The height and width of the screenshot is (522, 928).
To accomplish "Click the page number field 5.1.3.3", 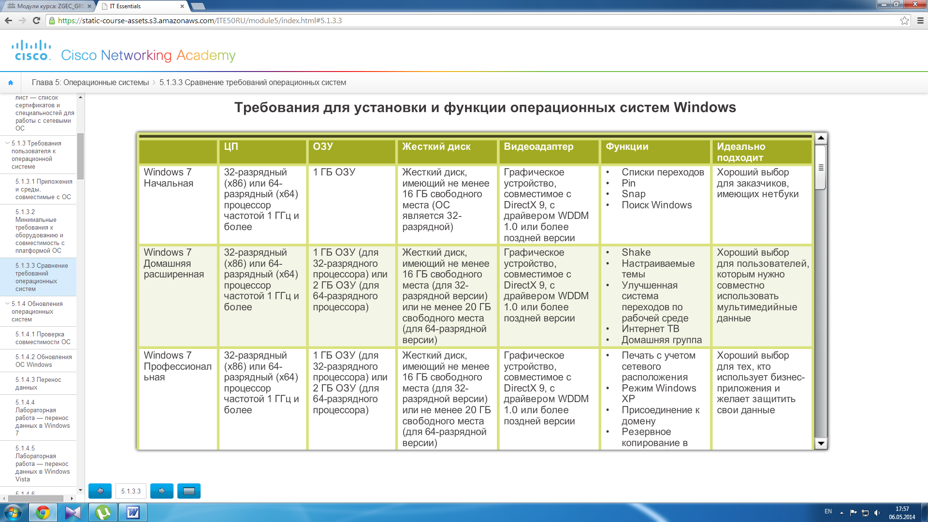I will pyautogui.click(x=131, y=491).
